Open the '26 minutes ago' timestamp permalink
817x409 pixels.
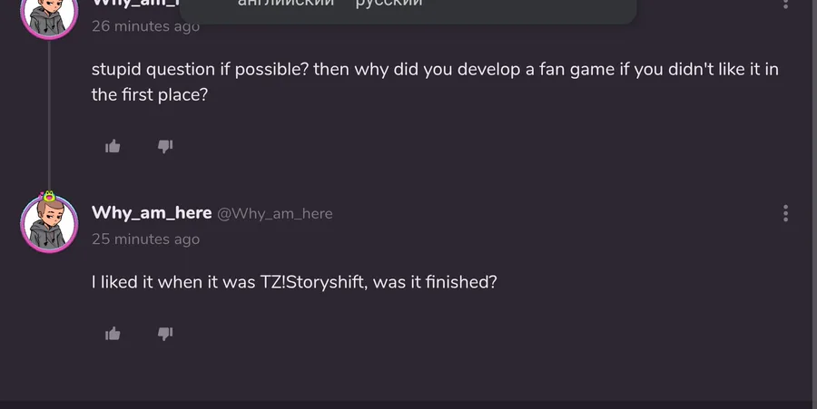coord(145,26)
